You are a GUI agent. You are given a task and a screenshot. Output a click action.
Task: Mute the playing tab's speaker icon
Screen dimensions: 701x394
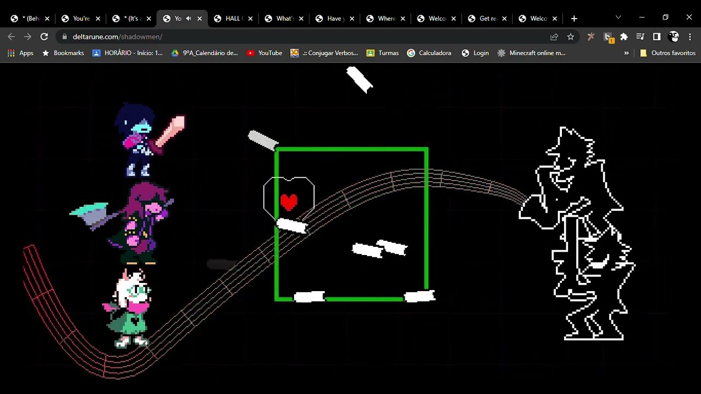click(188, 19)
